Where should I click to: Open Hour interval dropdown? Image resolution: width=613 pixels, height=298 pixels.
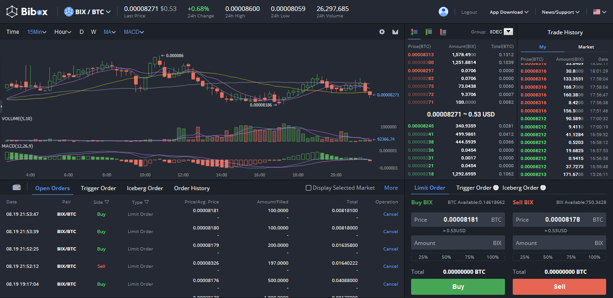coord(63,32)
